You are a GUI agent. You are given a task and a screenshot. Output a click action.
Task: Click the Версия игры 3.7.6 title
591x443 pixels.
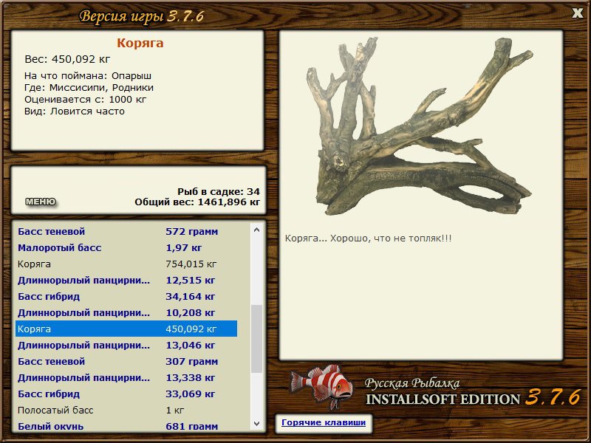(x=141, y=16)
